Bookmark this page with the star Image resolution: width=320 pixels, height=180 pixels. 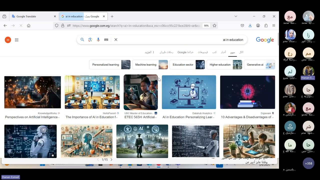pos(214,25)
